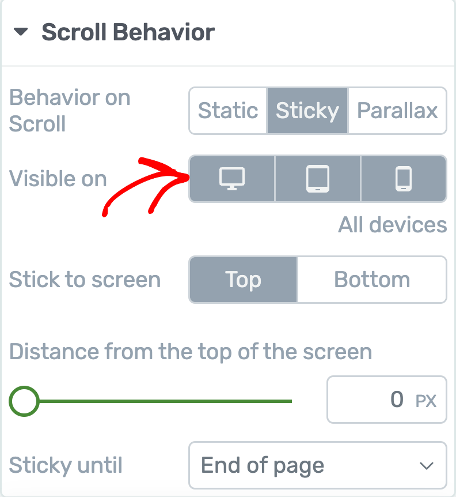Stick element to Bottom of screen
The height and width of the screenshot is (497, 456).
coord(372,280)
